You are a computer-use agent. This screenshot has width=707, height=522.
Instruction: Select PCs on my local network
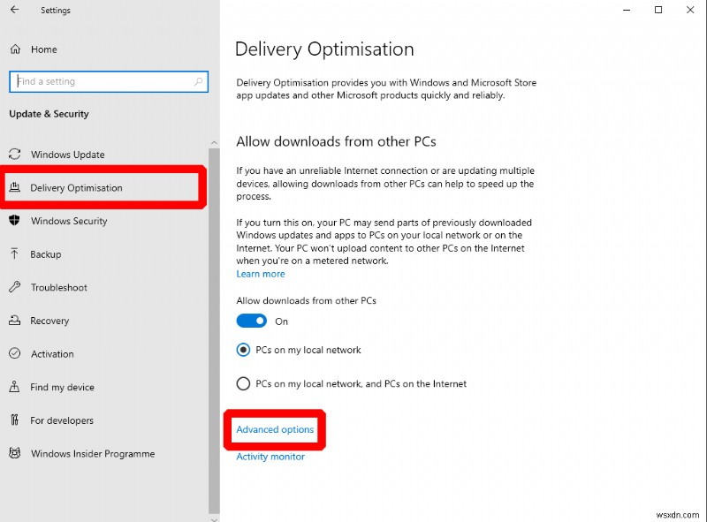243,350
